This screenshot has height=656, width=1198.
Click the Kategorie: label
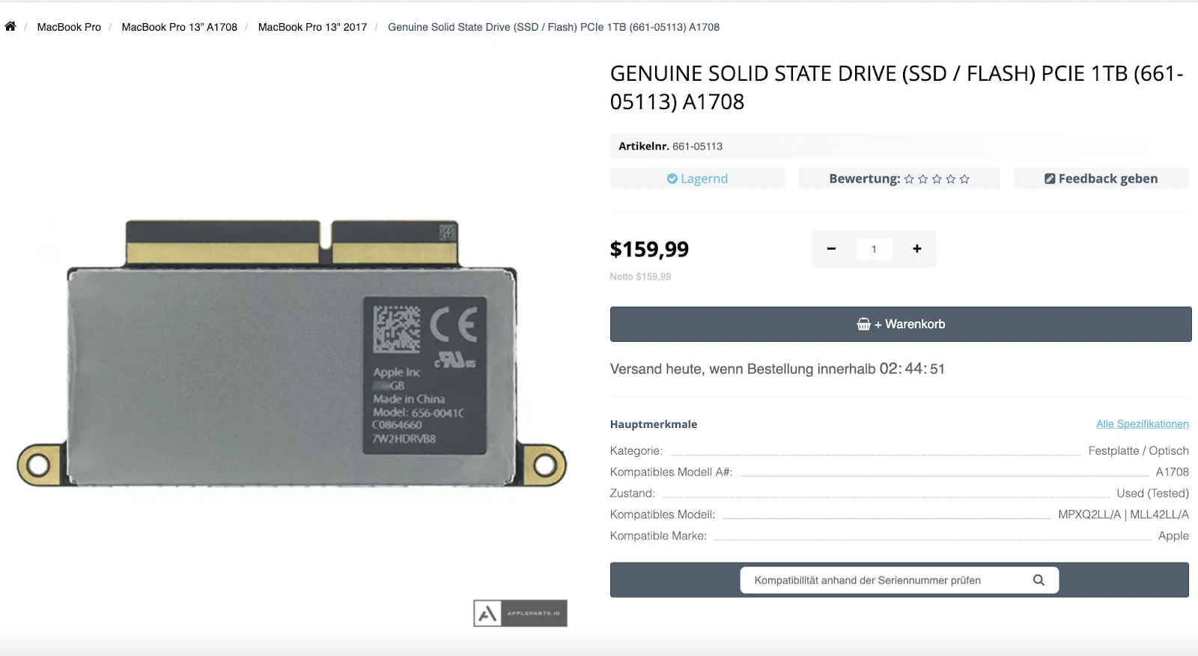tap(636, 451)
